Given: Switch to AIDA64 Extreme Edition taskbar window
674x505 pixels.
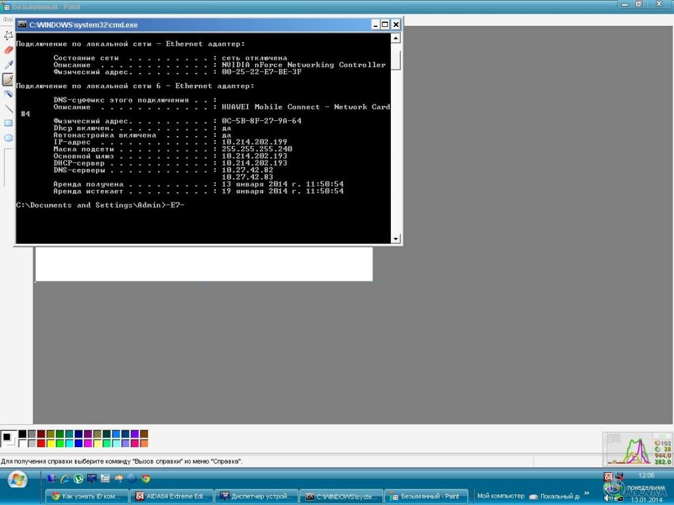Looking at the screenshot, I should click(171, 496).
